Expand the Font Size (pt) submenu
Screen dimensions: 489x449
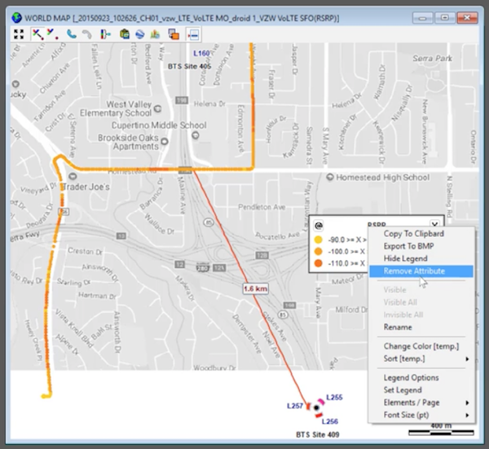421,415
